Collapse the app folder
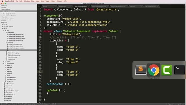This screenshot has height=105, width=186. point(4,30)
